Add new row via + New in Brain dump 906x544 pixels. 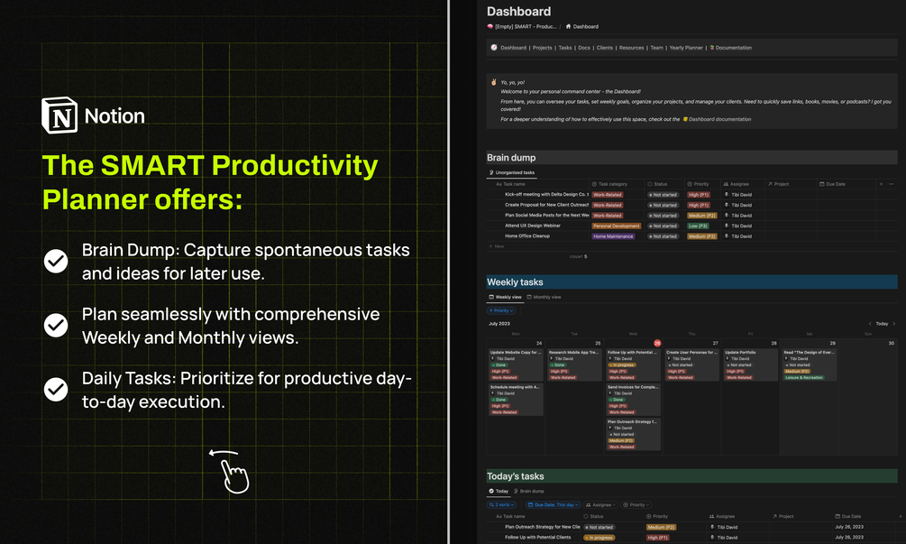coord(497,246)
